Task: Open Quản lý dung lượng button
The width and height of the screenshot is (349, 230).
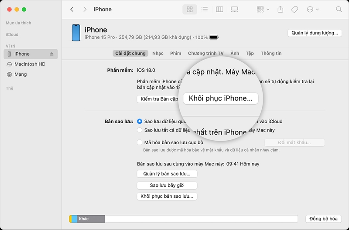Action: coord(315,33)
